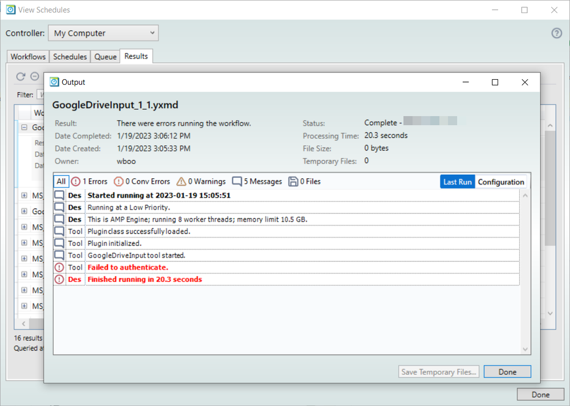Click message icon of Started running row

tap(59, 195)
